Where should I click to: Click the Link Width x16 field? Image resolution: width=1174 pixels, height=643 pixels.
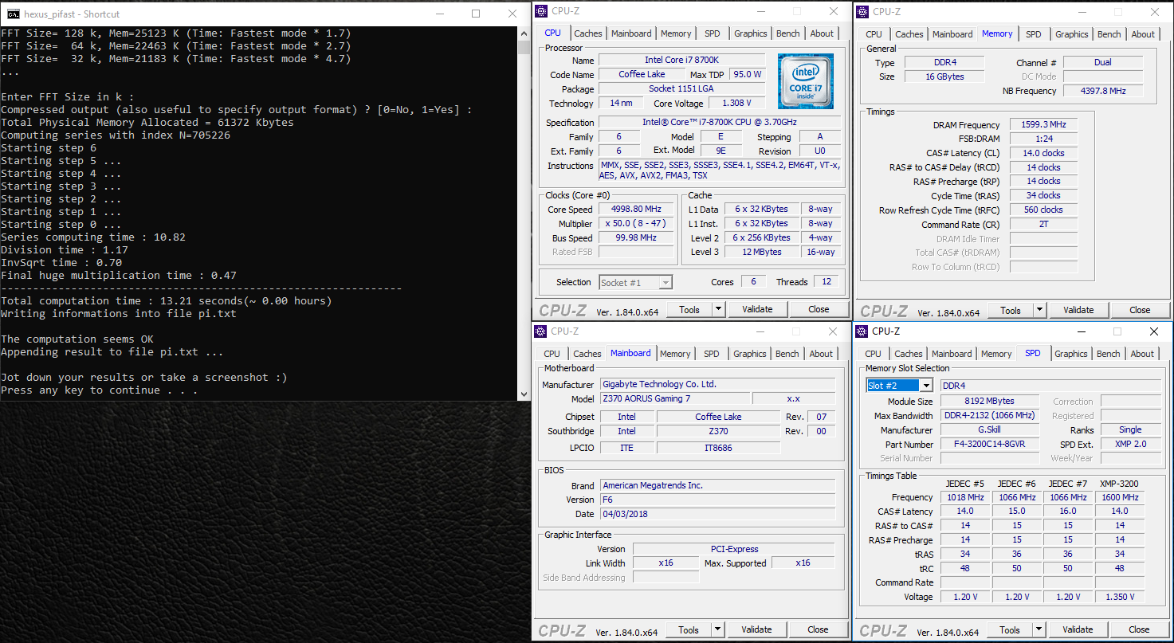[x=666, y=563]
